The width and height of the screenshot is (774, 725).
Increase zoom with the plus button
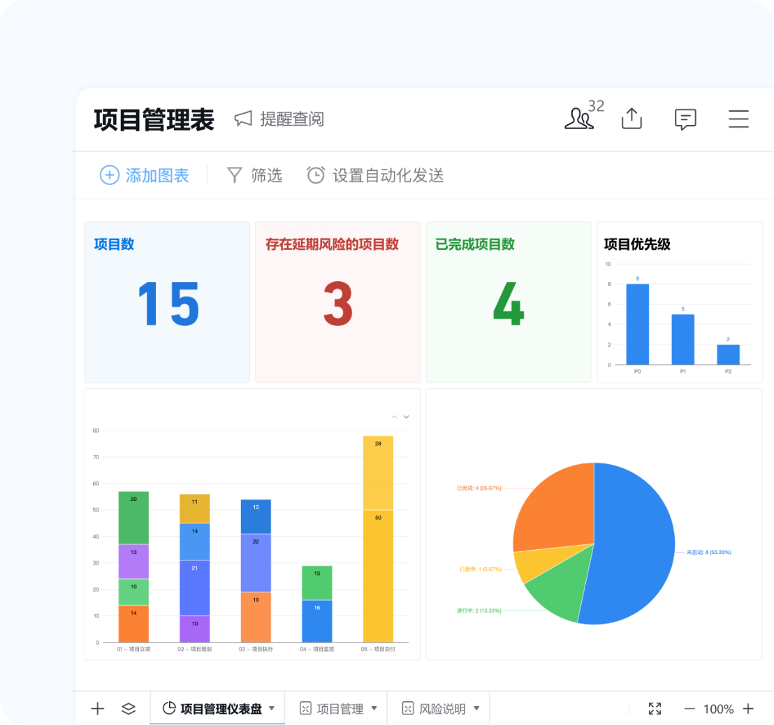(x=748, y=709)
